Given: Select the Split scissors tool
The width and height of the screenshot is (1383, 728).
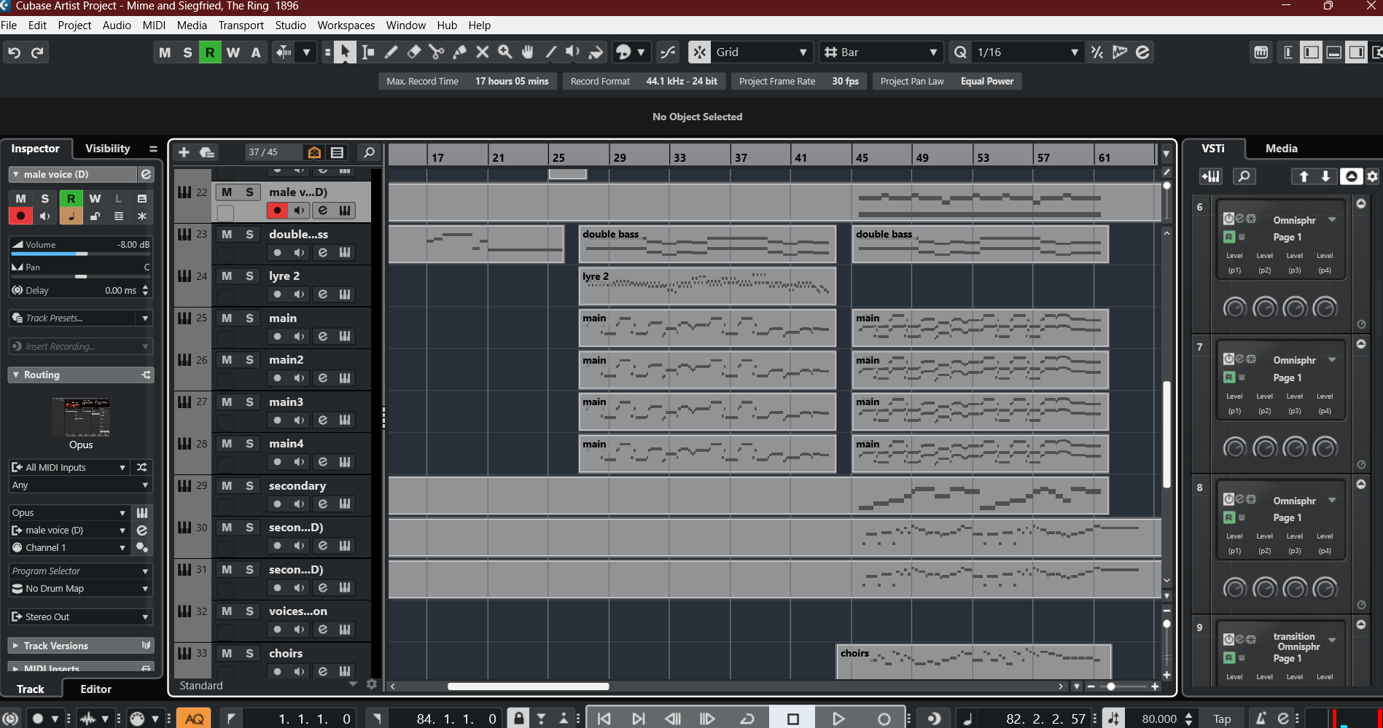Looking at the screenshot, I should tap(437, 52).
